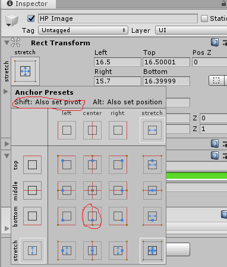
Task: Open Rect Transform help reference icon
Action: pyautogui.click(x=215, y=42)
